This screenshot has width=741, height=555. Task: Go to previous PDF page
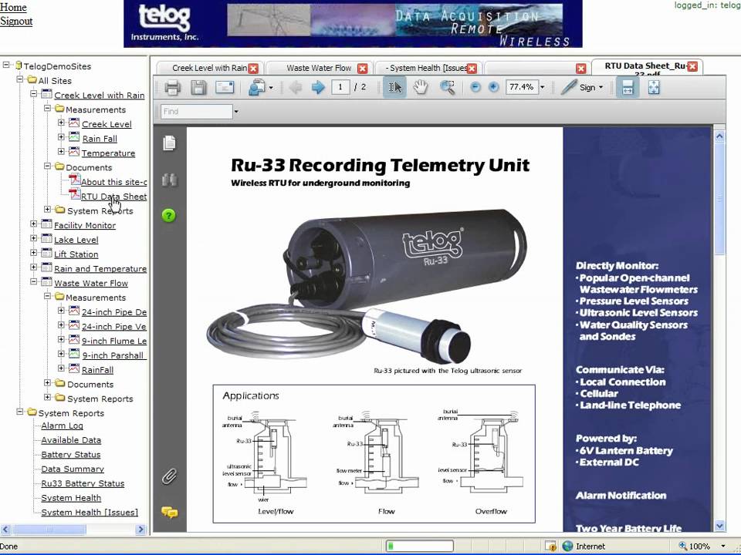click(296, 87)
